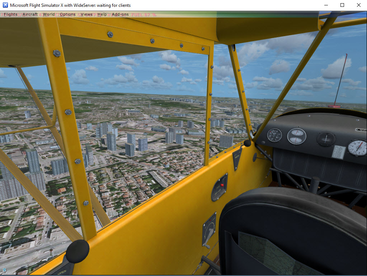Click the Flight Simulator app icon in title bar
Screen dimensions: 367x276
[x=5, y=5]
